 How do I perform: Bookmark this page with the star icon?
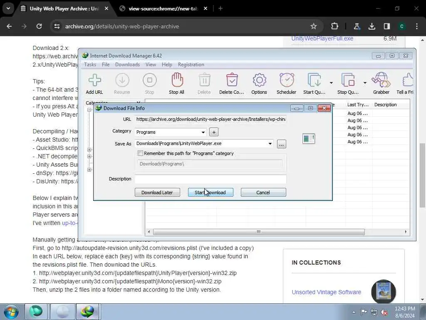[314, 26]
